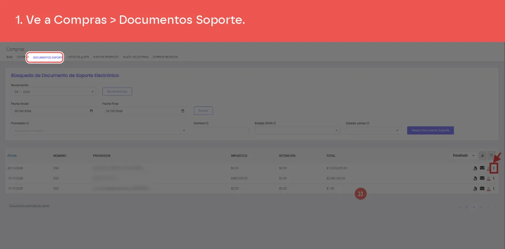
Task: Open the Estado DIAN dropdown
Action: [x=297, y=130]
